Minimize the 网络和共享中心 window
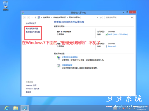Viewport: 149px width, 111px height. [123, 12]
